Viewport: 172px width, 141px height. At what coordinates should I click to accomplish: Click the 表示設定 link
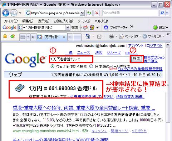[x=151, y=61]
